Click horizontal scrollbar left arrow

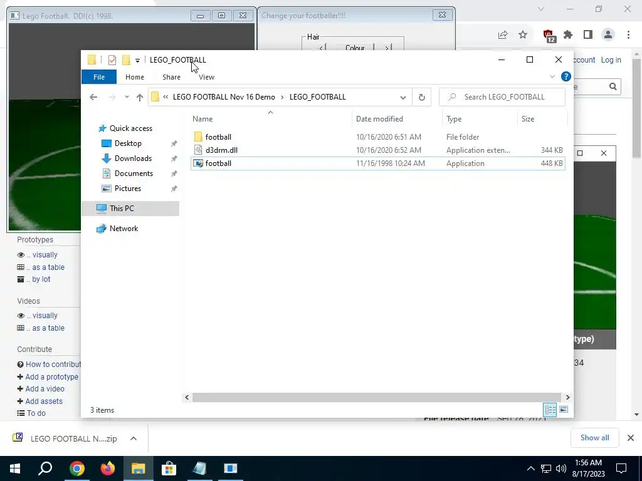187,397
